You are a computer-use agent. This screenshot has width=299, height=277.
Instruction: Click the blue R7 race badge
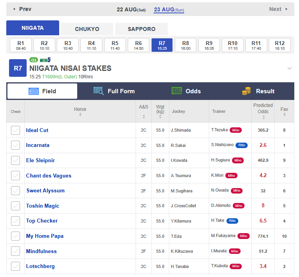(x=18, y=68)
